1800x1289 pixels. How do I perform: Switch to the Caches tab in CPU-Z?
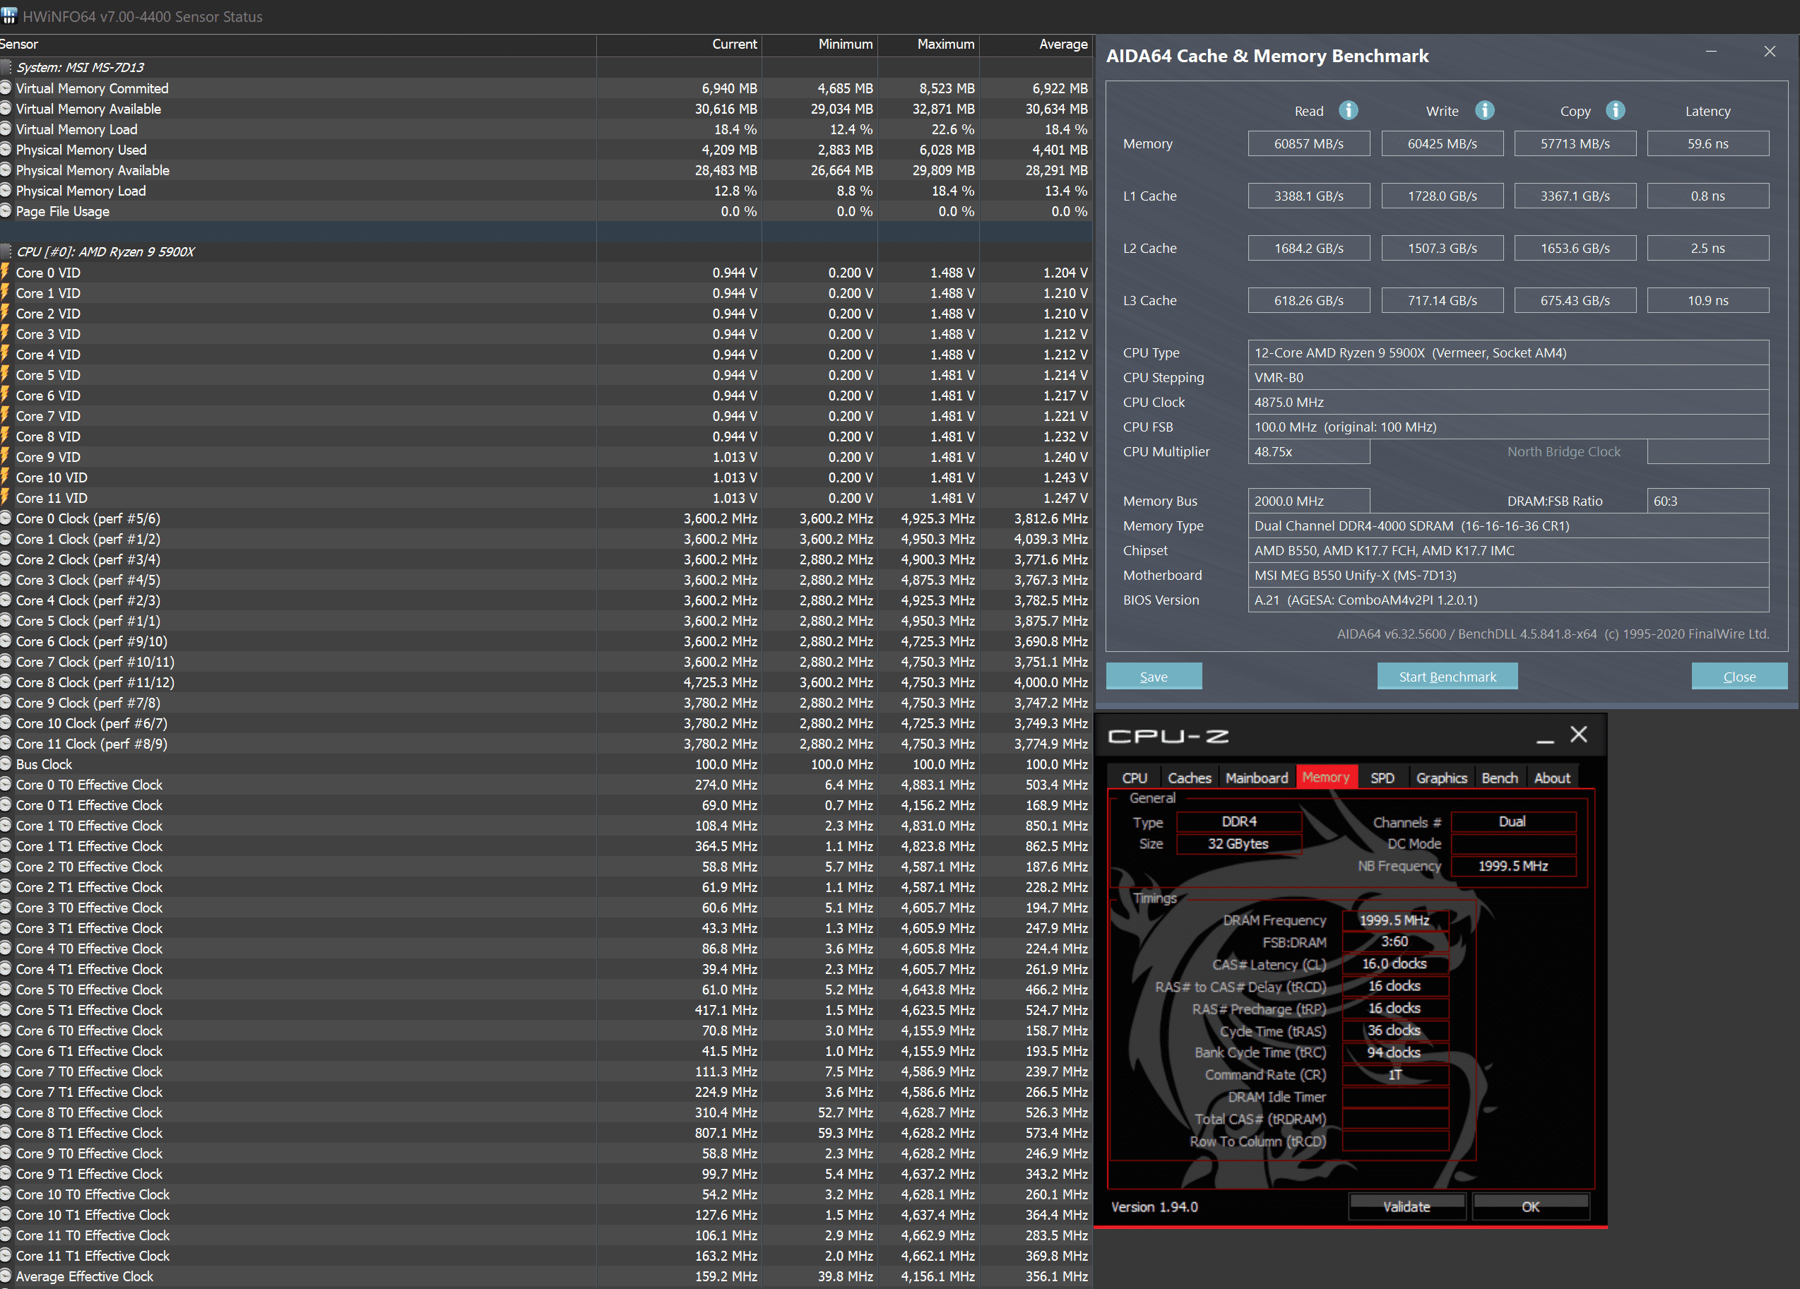tap(1190, 778)
